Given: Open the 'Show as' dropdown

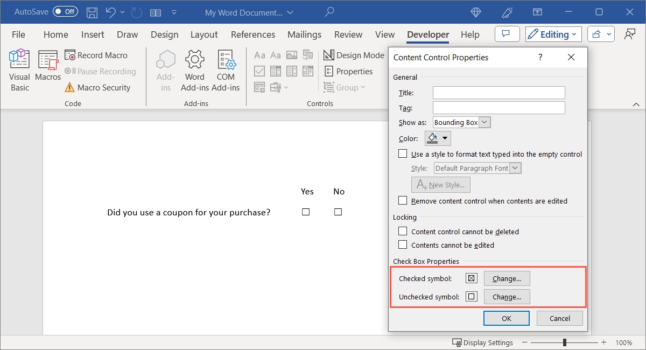Looking at the screenshot, I should pyautogui.click(x=484, y=122).
